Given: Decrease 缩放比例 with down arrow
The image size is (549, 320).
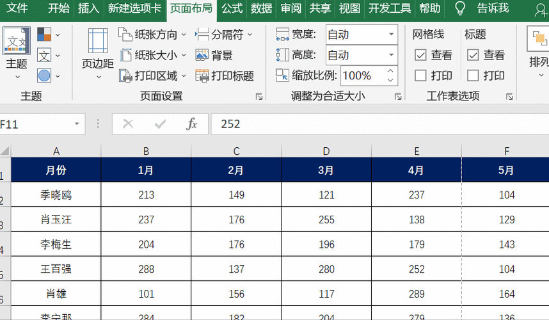Looking at the screenshot, I should click(390, 80).
